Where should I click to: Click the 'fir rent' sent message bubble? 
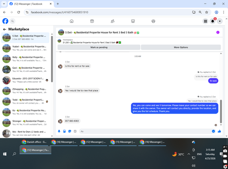tap(213, 81)
